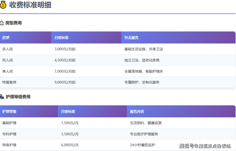Click the money bag icon beside 收费标准明细
Viewport: 236px width, 151px height.
(x=3, y=5)
